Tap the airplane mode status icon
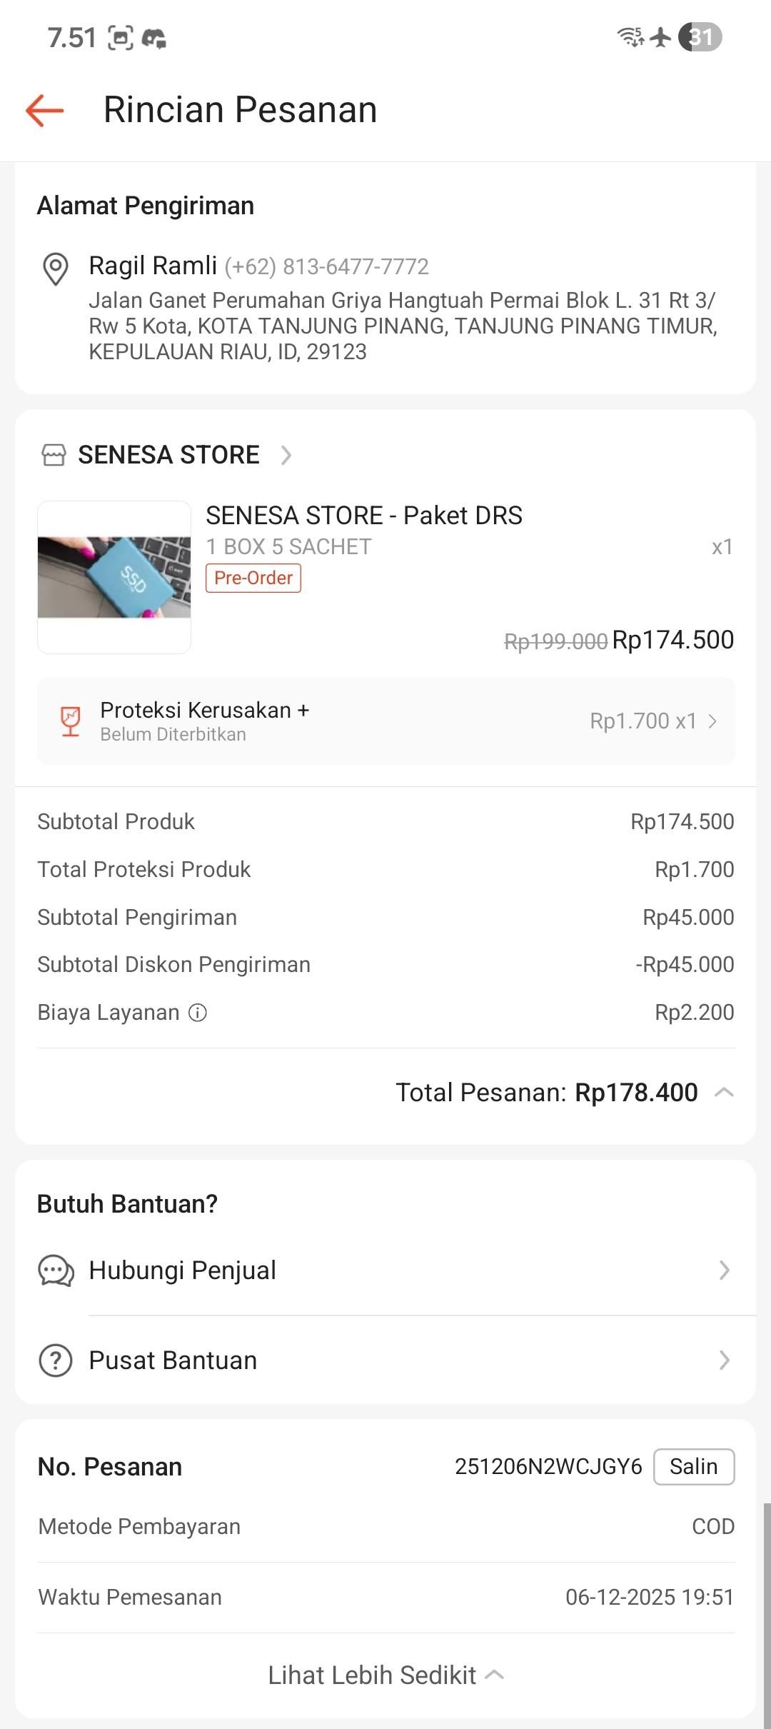 coord(661,37)
